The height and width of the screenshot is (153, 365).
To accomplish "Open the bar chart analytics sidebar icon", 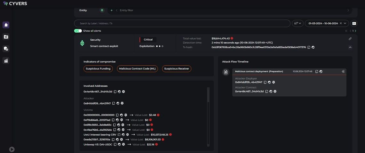I will point(6,60).
